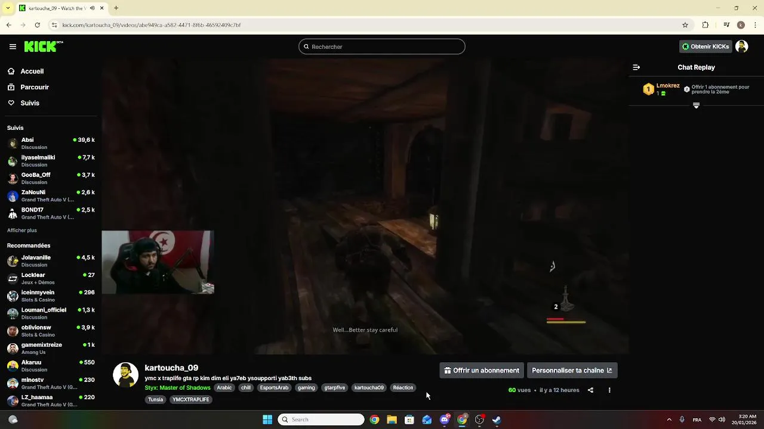Screen dimensions: 764x429
Task: Click the Tunisia tag
Action: pyautogui.click(x=156, y=400)
